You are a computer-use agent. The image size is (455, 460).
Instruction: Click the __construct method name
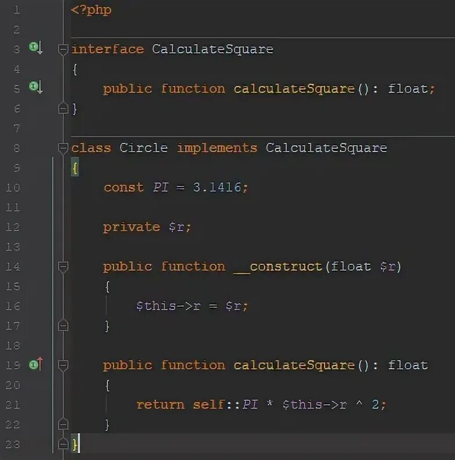coord(278,267)
